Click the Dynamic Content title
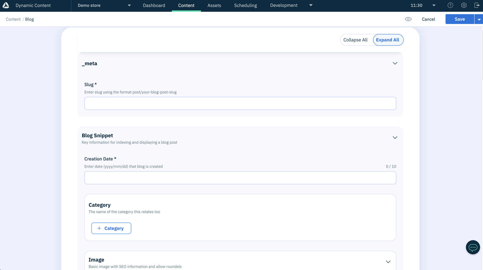Image resolution: width=483 pixels, height=270 pixels. [x=33, y=5]
